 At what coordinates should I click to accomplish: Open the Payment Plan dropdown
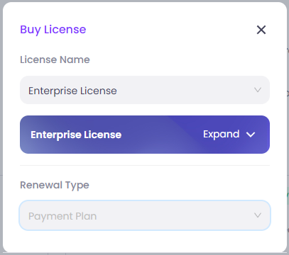tap(145, 215)
